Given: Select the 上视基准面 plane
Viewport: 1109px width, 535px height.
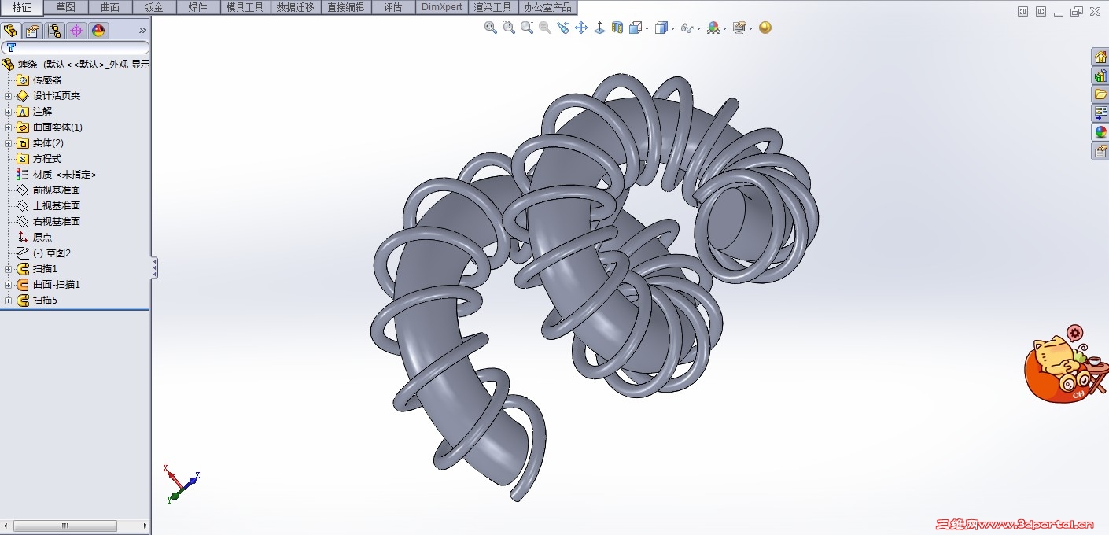Looking at the screenshot, I should click(48, 206).
